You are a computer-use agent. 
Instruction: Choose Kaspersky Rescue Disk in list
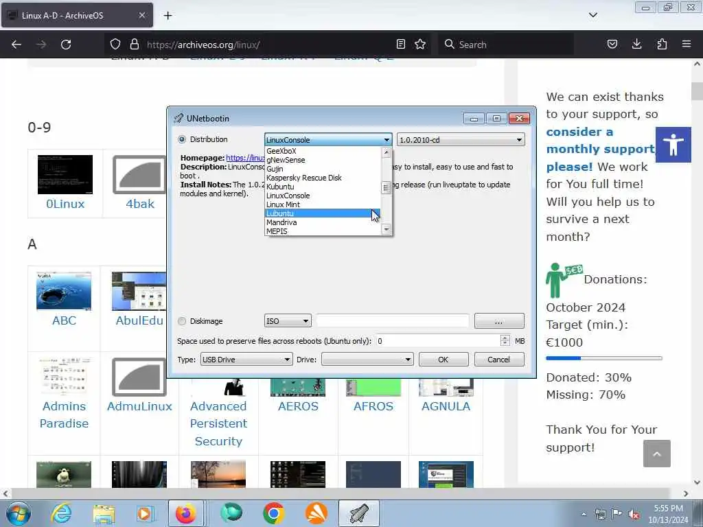[x=323, y=178]
